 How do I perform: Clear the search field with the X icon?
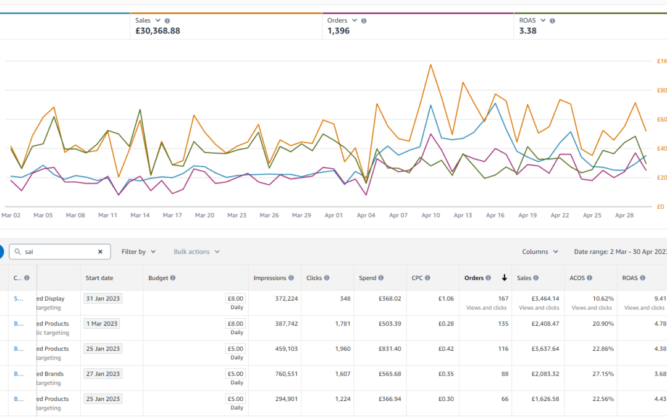pos(100,252)
